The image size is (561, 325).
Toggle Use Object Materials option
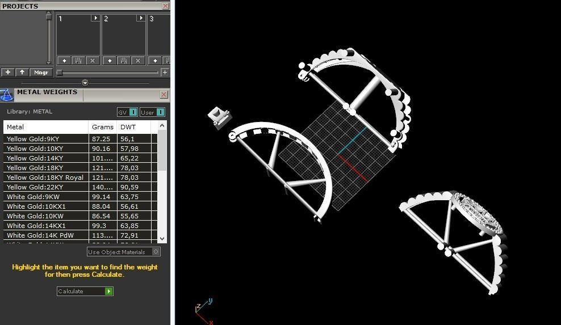(x=123, y=252)
